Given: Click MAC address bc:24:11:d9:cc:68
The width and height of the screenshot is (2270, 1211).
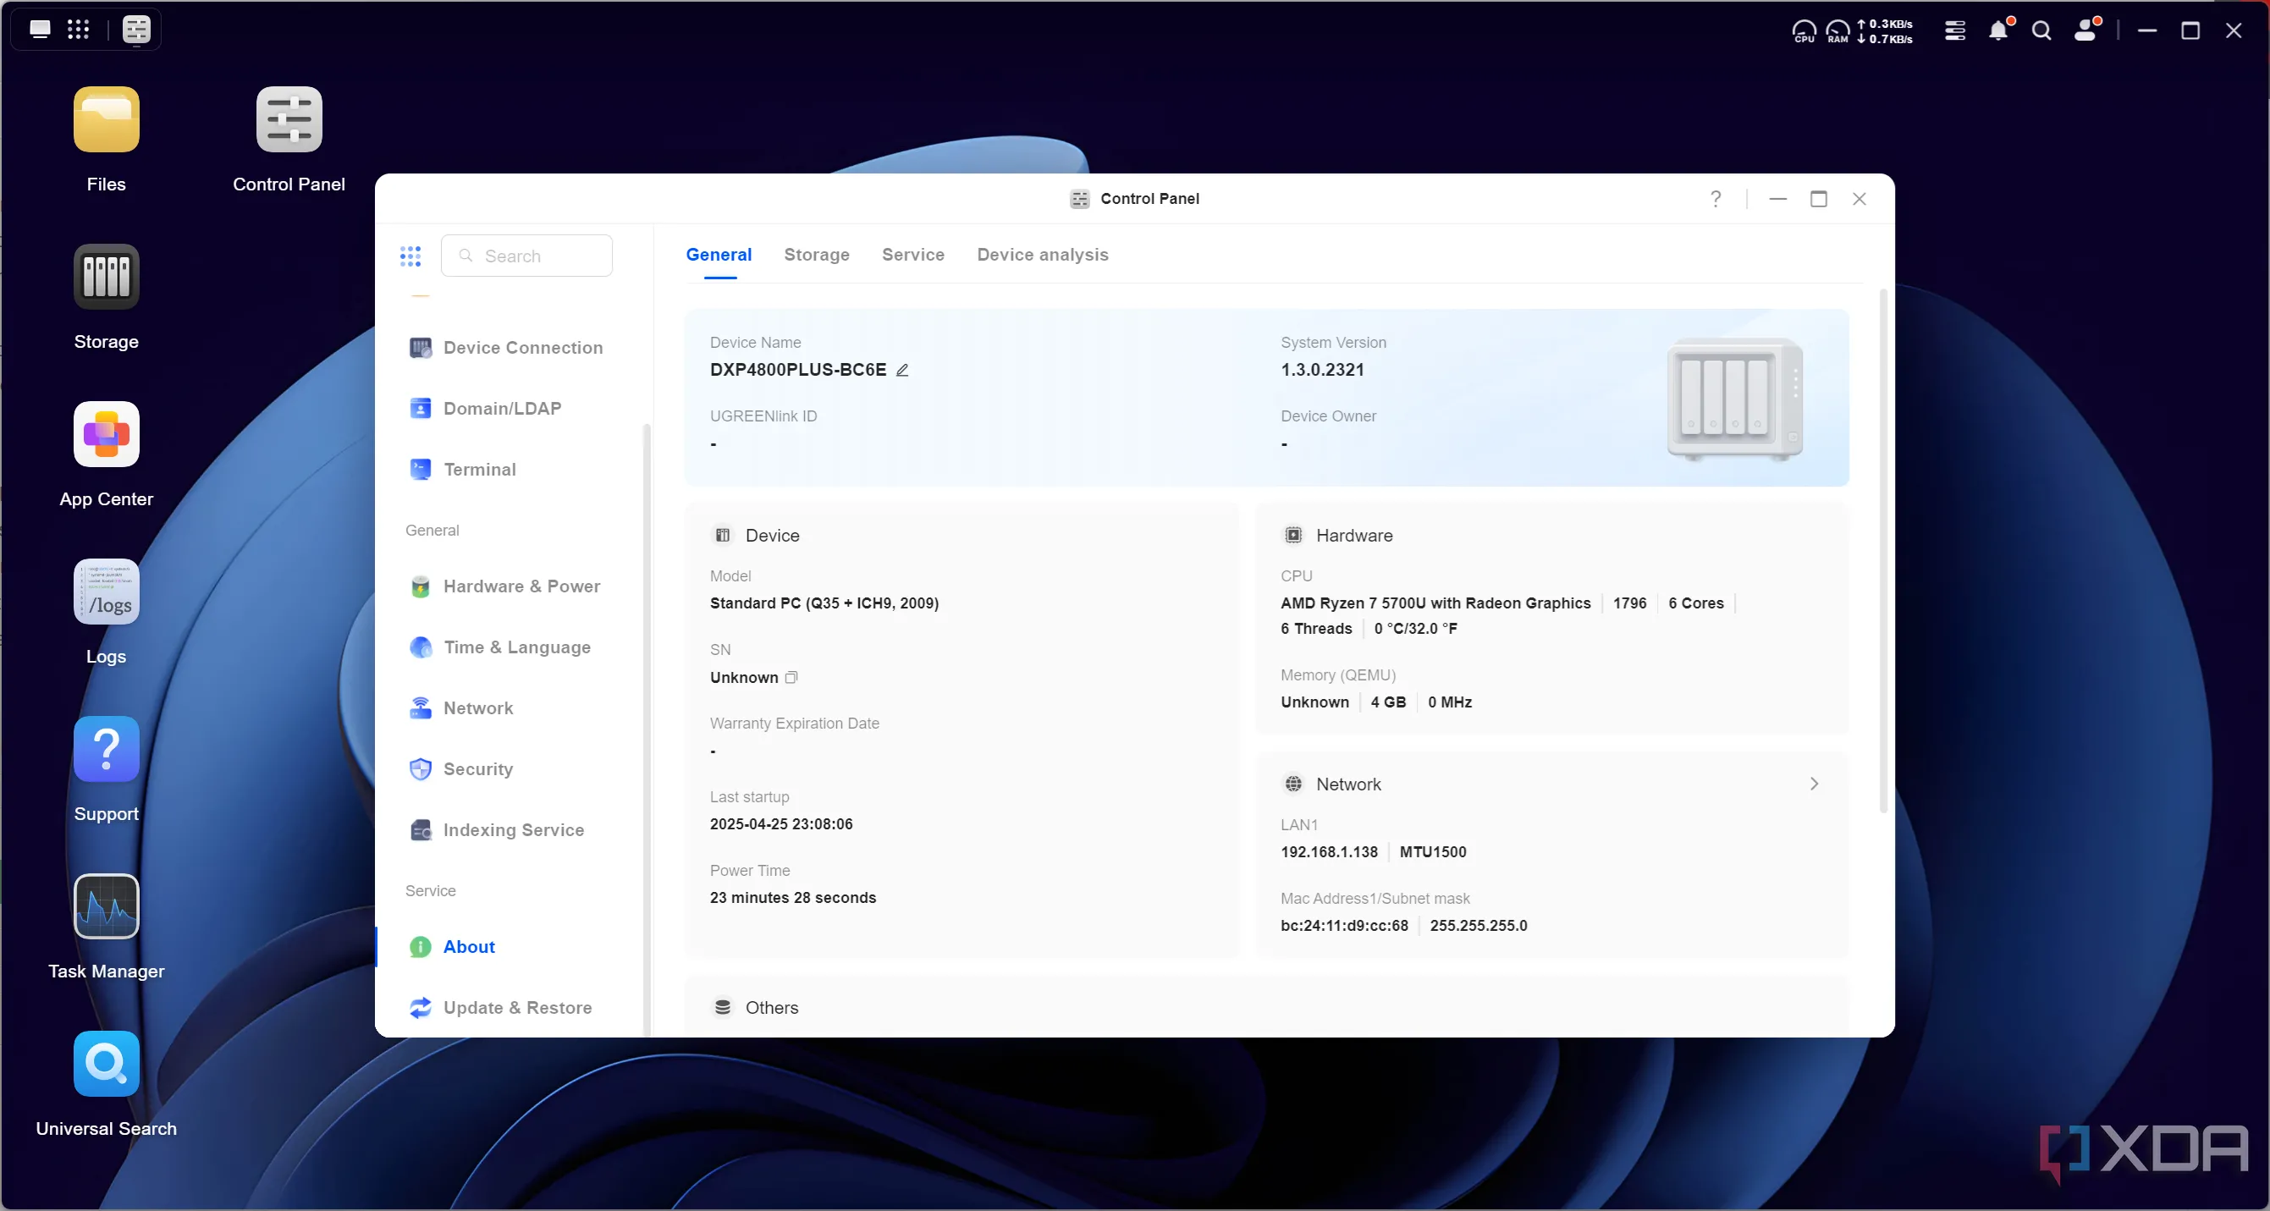Looking at the screenshot, I should tap(1345, 927).
